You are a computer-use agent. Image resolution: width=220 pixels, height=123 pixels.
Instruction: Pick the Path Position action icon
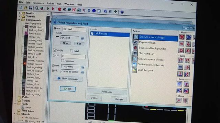(179, 91)
